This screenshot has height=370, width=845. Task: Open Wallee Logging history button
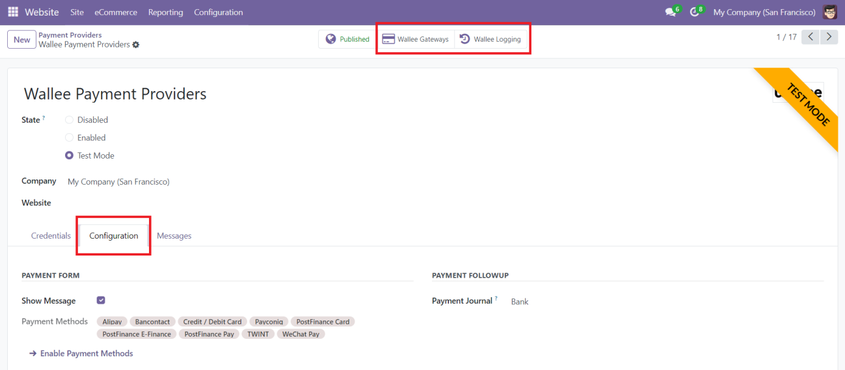[x=490, y=39]
